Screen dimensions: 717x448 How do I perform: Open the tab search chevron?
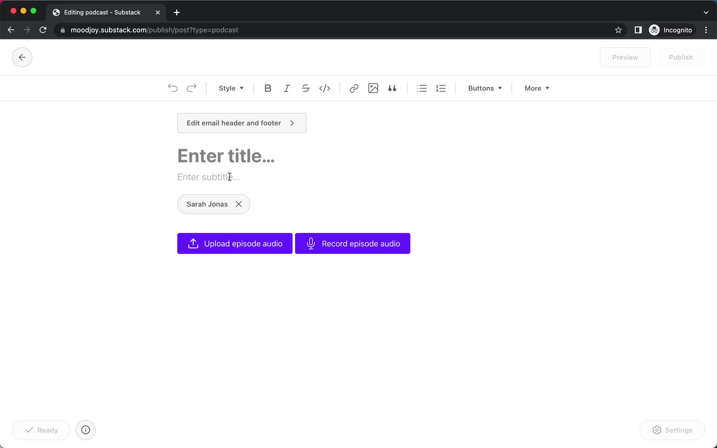tap(706, 12)
